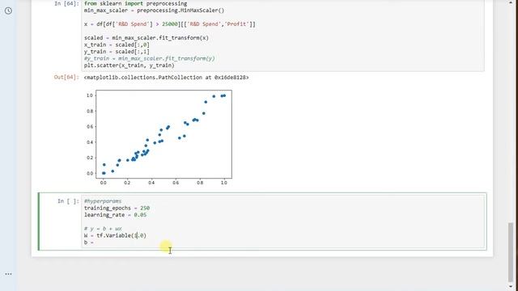Image resolution: width=518 pixels, height=291 pixels.
Task: Click the scroll down arrow of notebook scrollbar
Action: click(x=511, y=287)
